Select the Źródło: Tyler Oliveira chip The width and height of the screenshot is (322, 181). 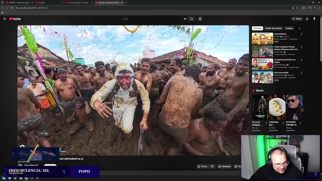tap(273, 28)
